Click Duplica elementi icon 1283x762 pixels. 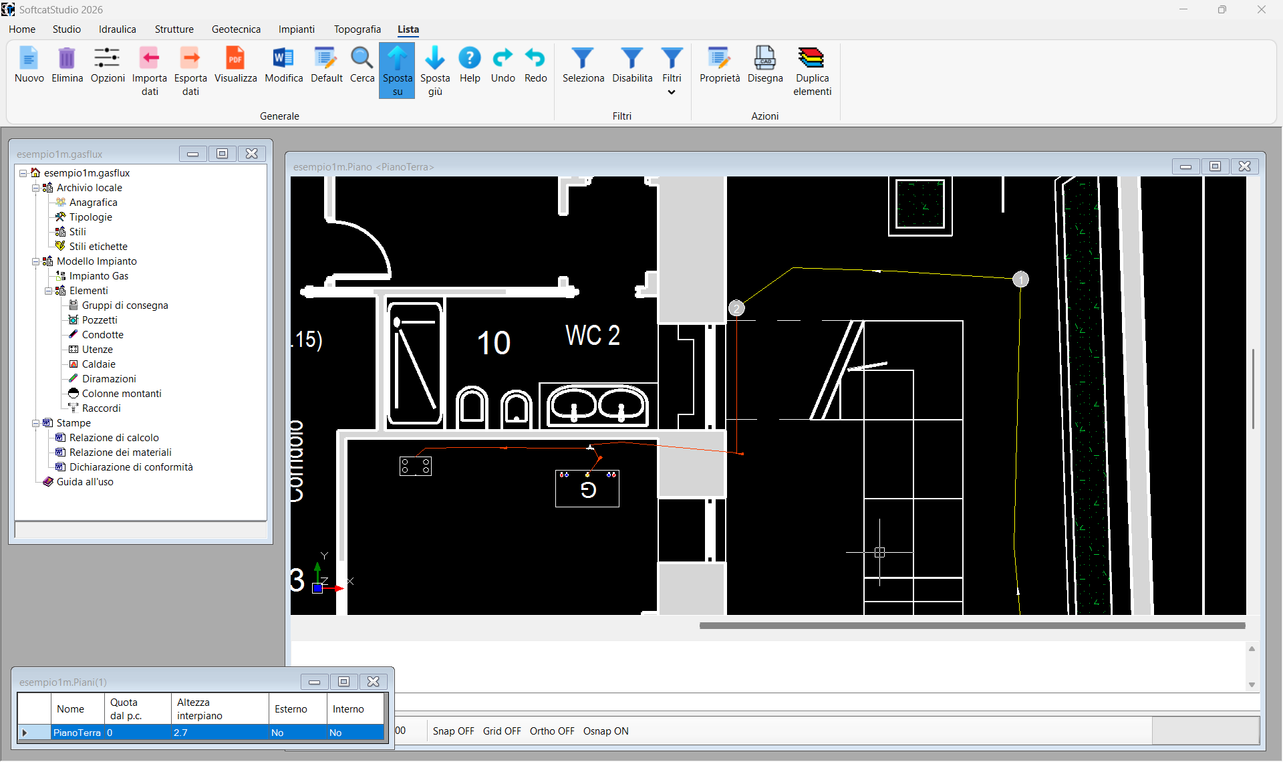[x=811, y=58]
